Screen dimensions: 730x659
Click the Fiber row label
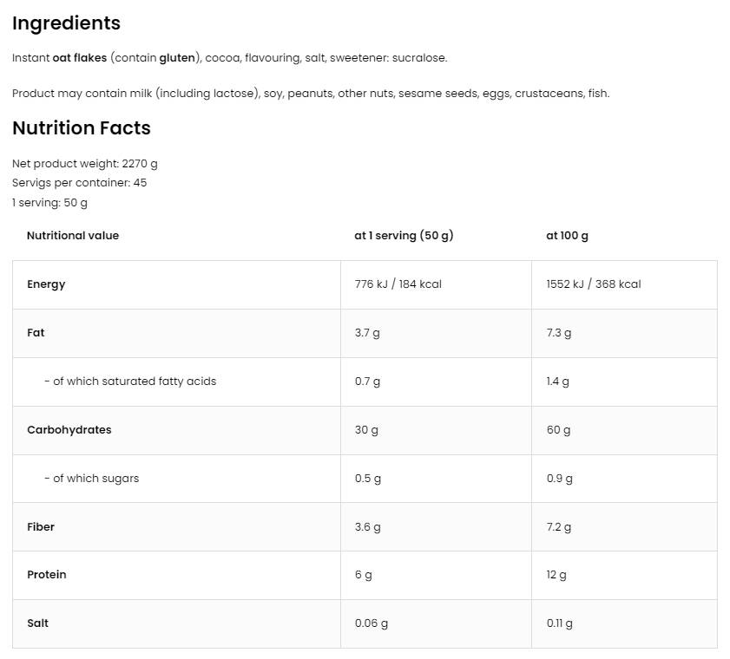click(41, 527)
